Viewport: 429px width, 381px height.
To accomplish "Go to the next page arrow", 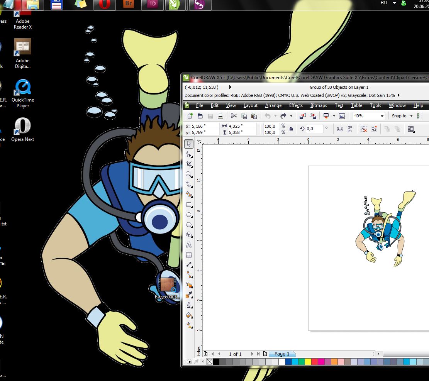I will point(252,354).
